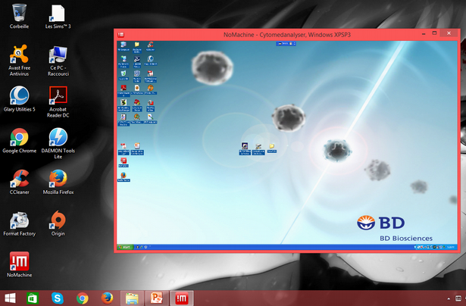Open NoMachine desktop shortcut
The height and width of the screenshot is (306, 466).
coord(20,262)
